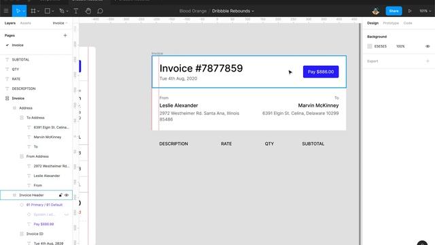Add a new page with plus icon
Viewport: 435px width, 245px height.
[x=65, y=35]
